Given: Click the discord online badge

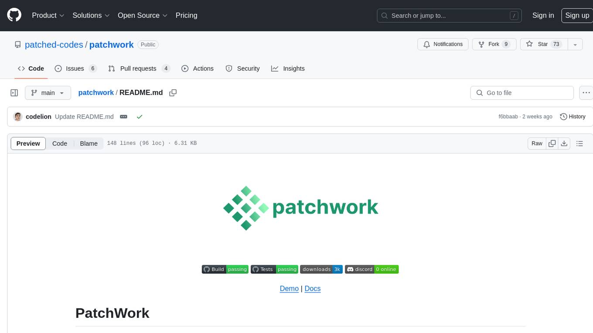Looking at the screenshot, I should 372,269.
